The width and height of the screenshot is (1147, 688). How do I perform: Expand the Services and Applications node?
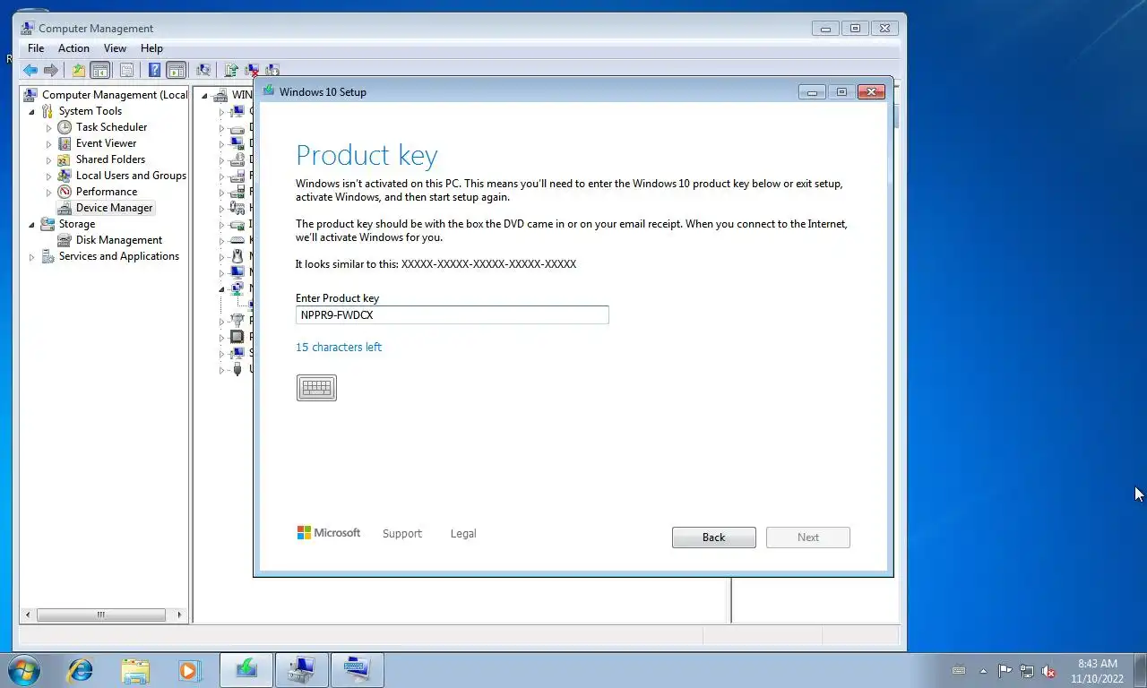[x=32, y=256]
